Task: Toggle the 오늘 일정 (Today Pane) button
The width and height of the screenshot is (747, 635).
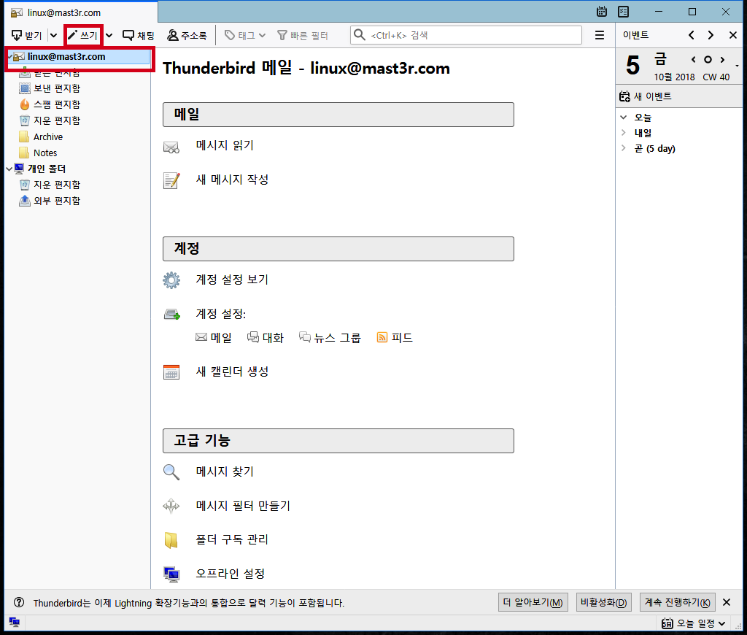Action: pos(694,623)
